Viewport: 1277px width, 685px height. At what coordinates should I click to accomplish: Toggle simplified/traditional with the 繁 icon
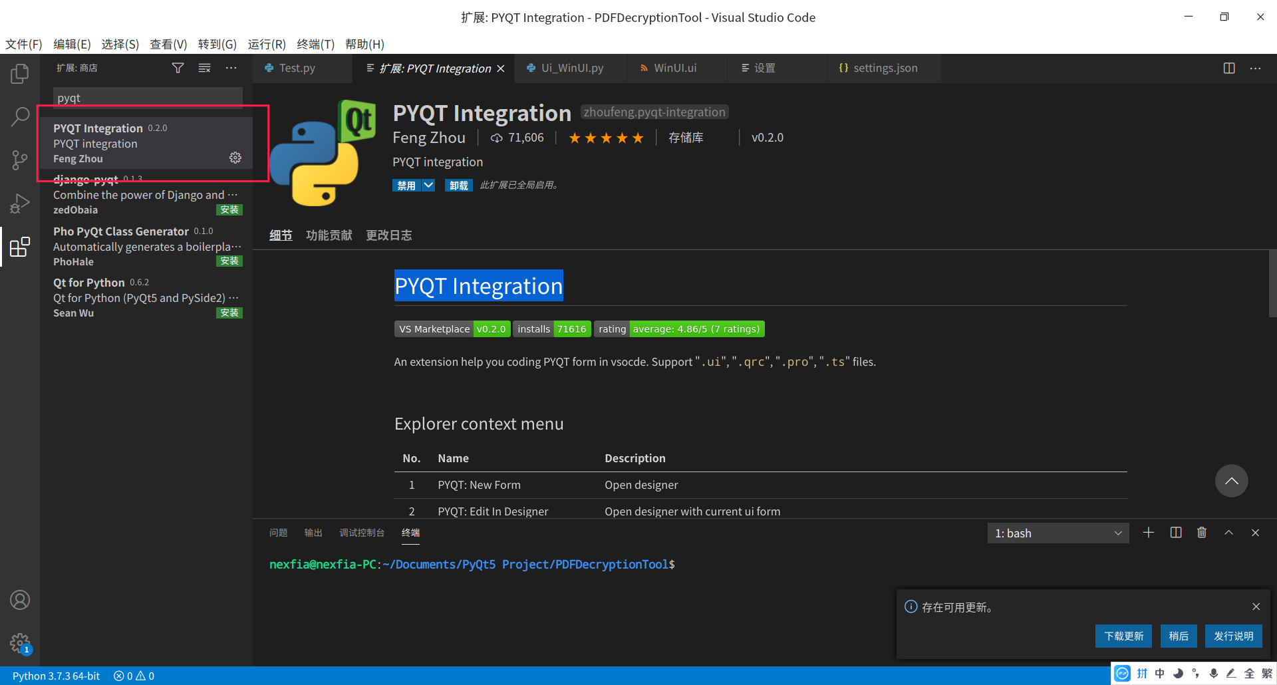click(x=1267, y=673)
